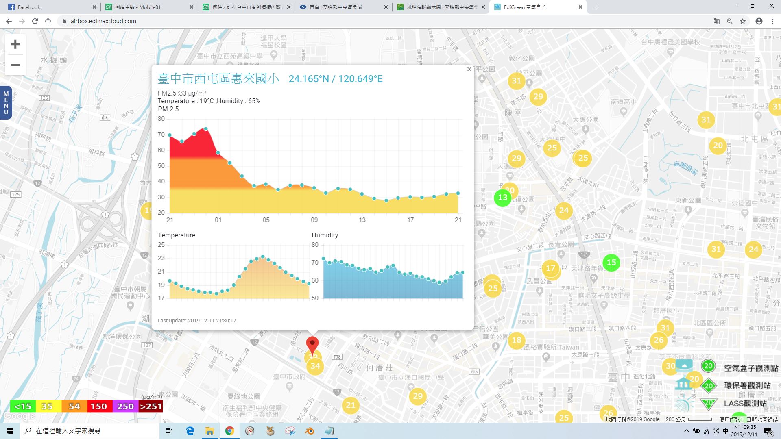This screenshot has height=439, width=781.
Task: Bookmark this page with star
Action: 743,21
